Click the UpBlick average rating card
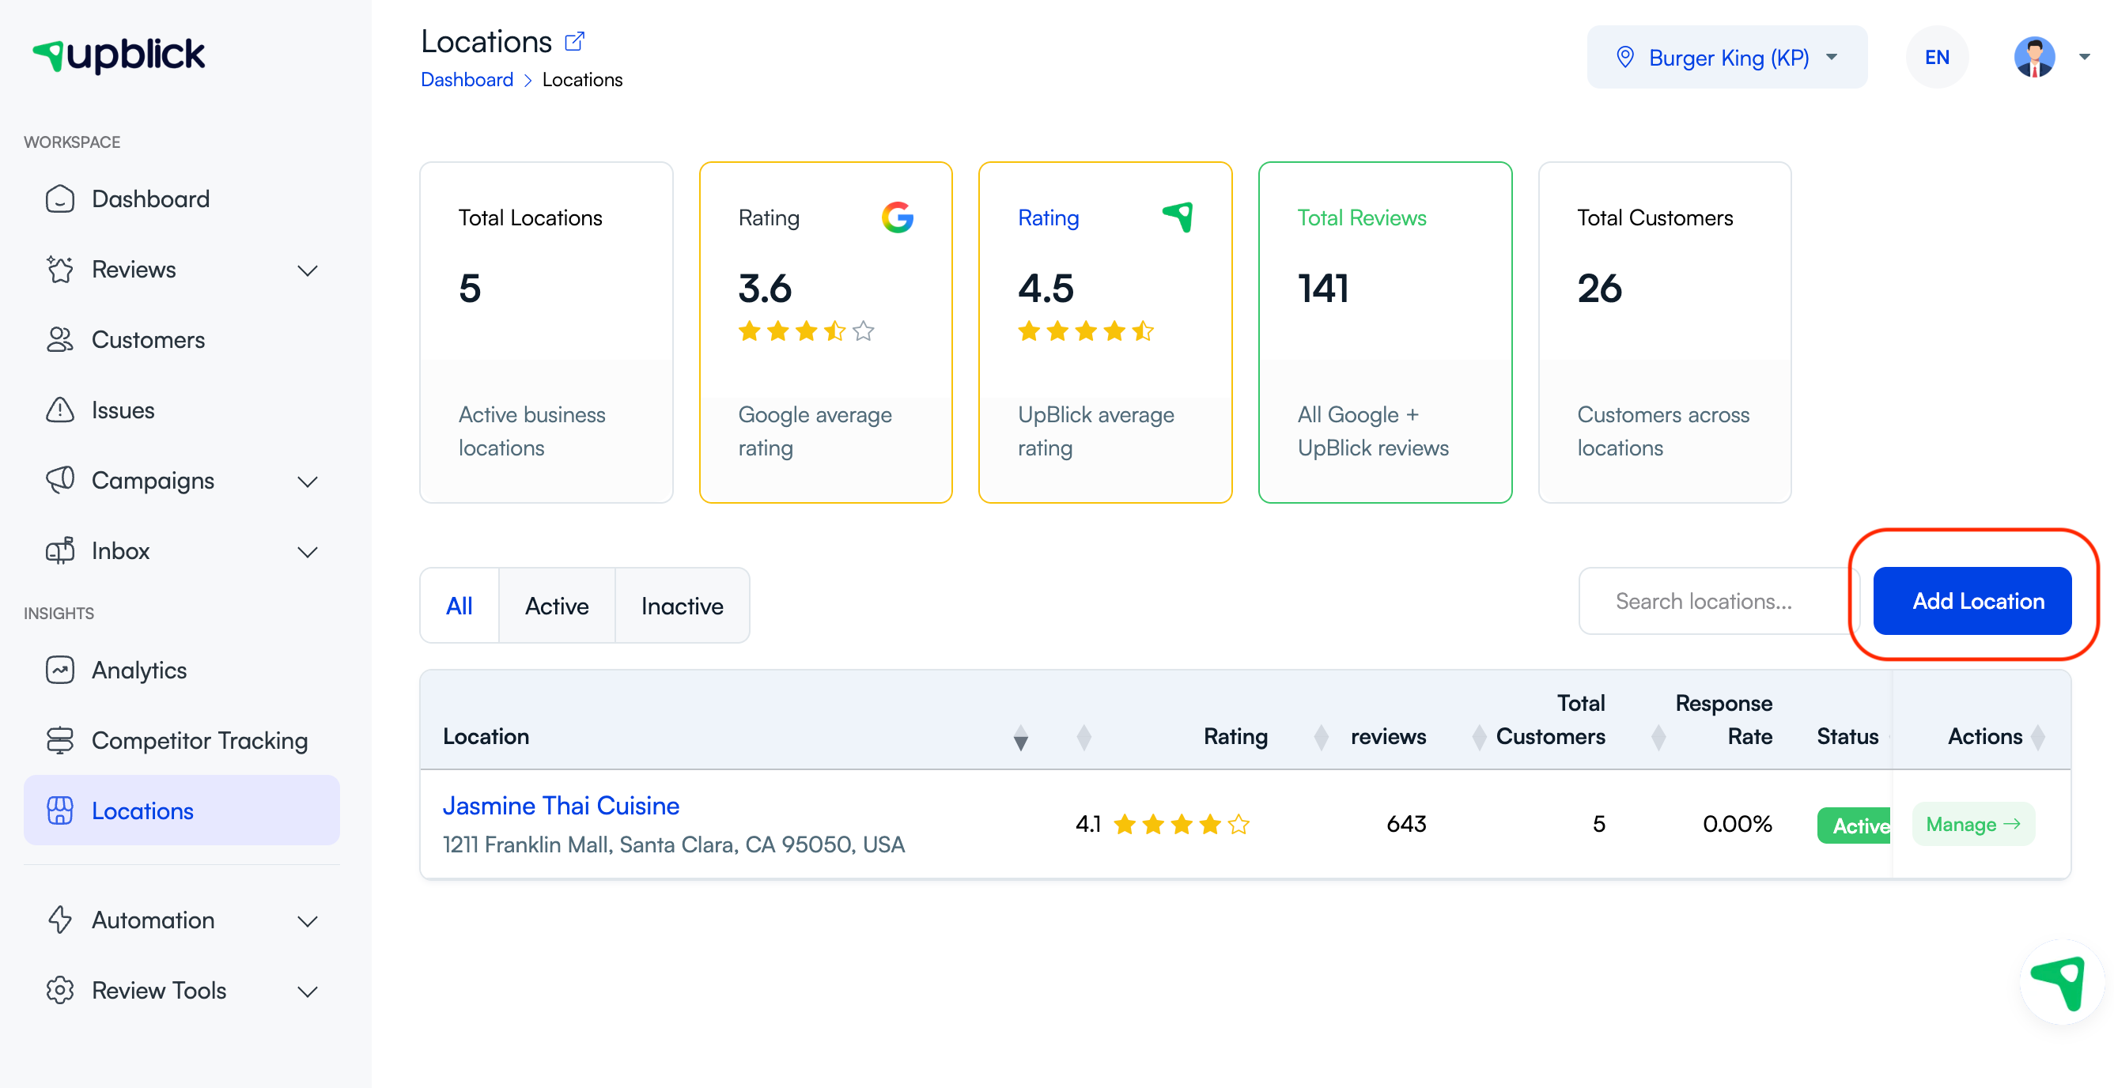The image size is (2114, 1088). 1106,332
